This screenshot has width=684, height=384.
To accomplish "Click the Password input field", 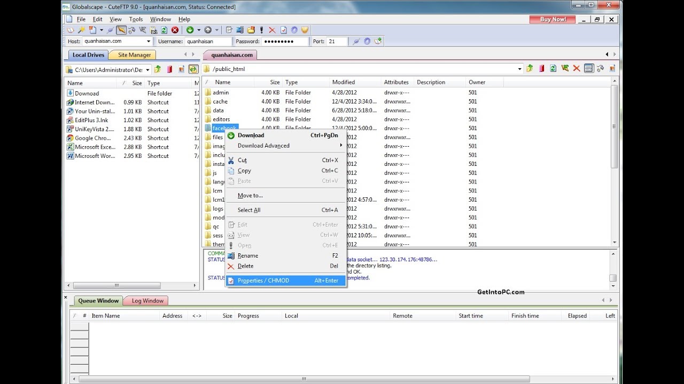I will (286, 41).
